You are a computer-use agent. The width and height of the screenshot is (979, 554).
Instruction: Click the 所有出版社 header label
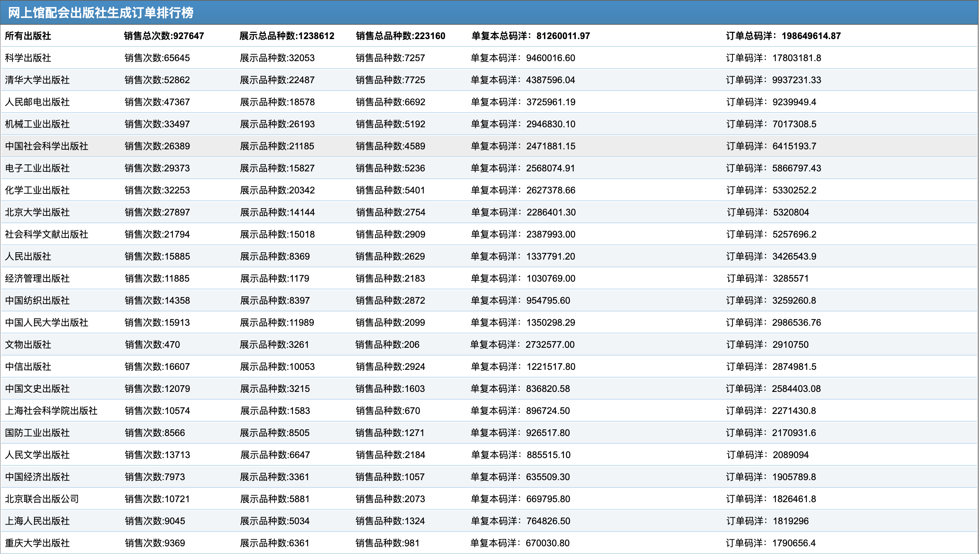(x=28, y=36)
